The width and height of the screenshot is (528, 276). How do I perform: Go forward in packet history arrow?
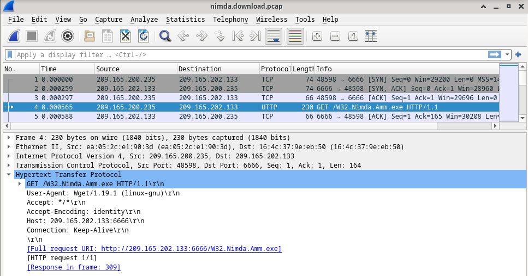201,36
